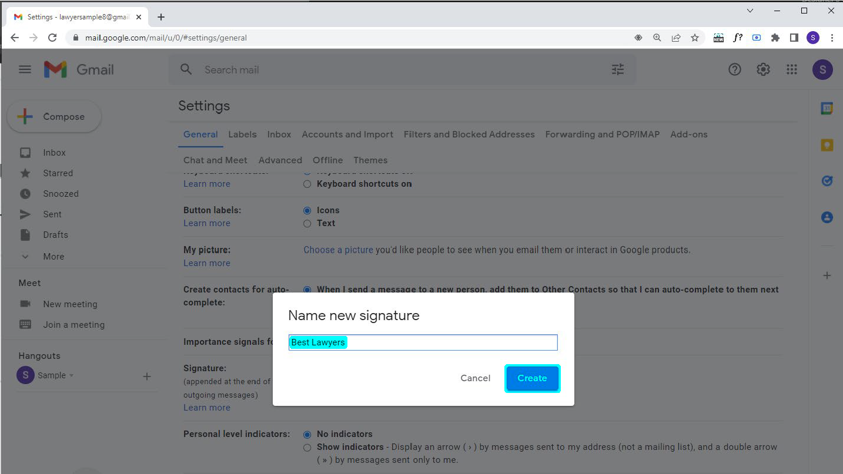The width and height of the screenshot is (843, 474).
Task: Switch to the Accounts and Import tab
Action: click(x=347, y=134)
